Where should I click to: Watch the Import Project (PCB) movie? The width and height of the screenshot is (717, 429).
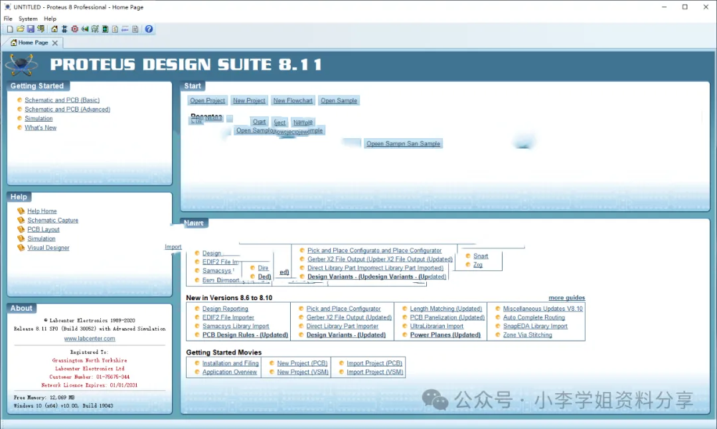[374, 363]
